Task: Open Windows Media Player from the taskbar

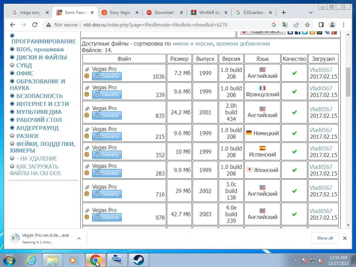Action: pyautogui.click(x=74, y=260)
